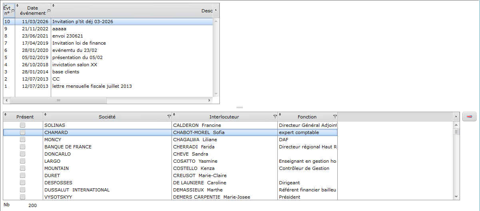Check Présent box for MONCY
Screen dimensions: 480x211
pos(23,140)
